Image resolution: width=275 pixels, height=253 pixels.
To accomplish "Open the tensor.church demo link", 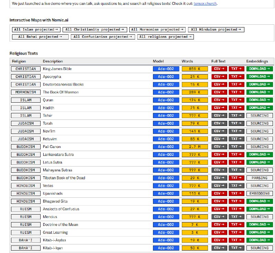I will 205,4.
